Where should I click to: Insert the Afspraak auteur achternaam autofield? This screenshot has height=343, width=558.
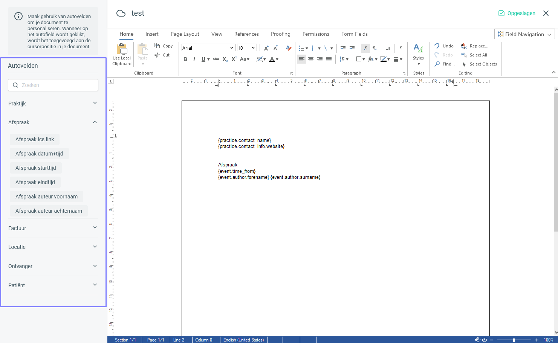(49, 211)
